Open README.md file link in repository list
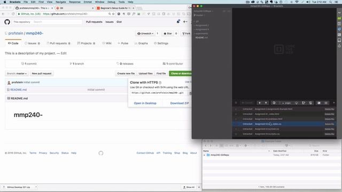Screen dimensions: 342x192 18,90
